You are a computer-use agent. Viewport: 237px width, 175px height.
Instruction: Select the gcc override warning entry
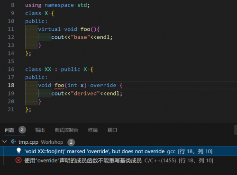pos(118,151)
